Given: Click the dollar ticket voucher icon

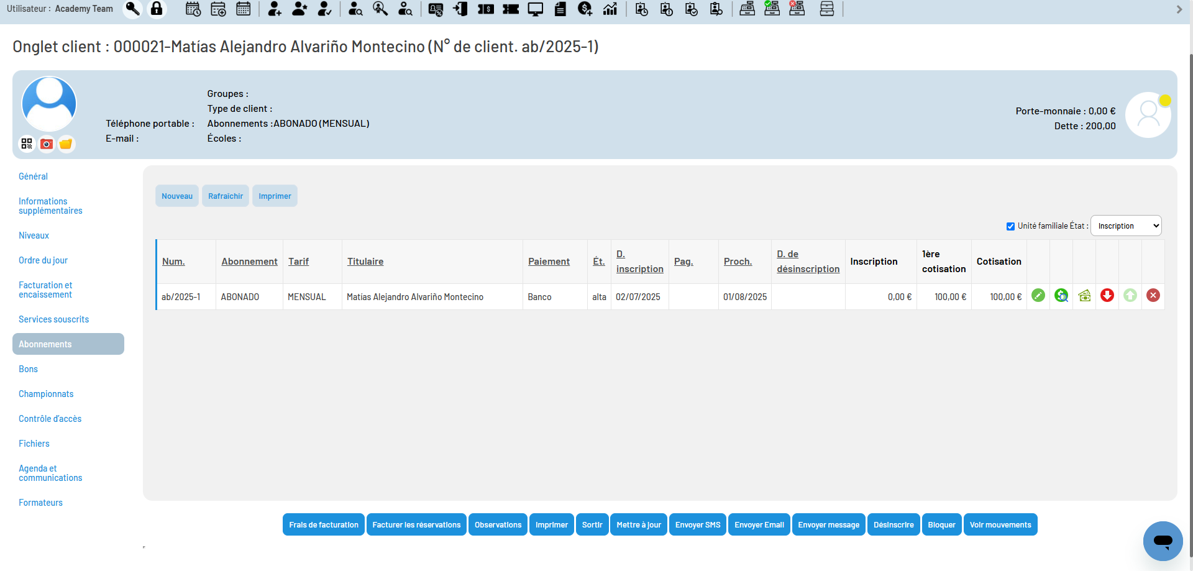Looking at the screenshot, I should point(486,9).
